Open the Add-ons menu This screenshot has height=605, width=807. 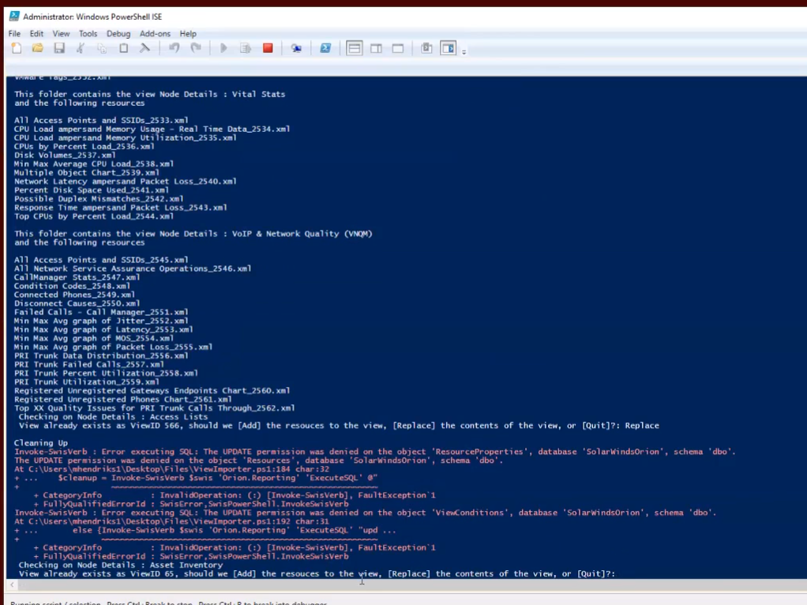(155, 33)
